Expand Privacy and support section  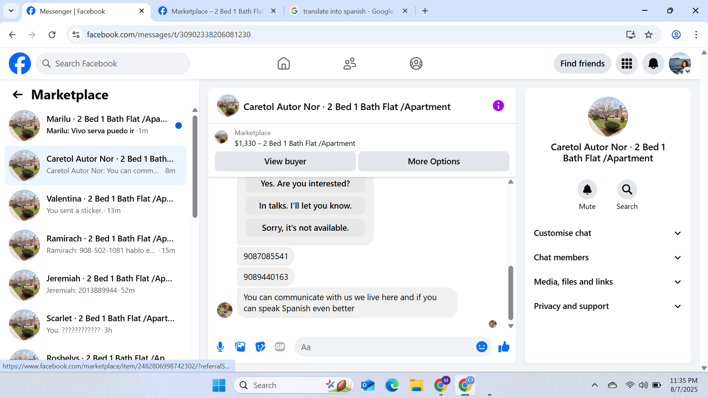(608, 306)
